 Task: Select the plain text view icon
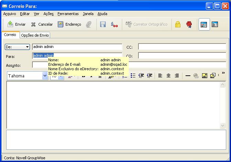pyautogui.click(x=215, y=24)
